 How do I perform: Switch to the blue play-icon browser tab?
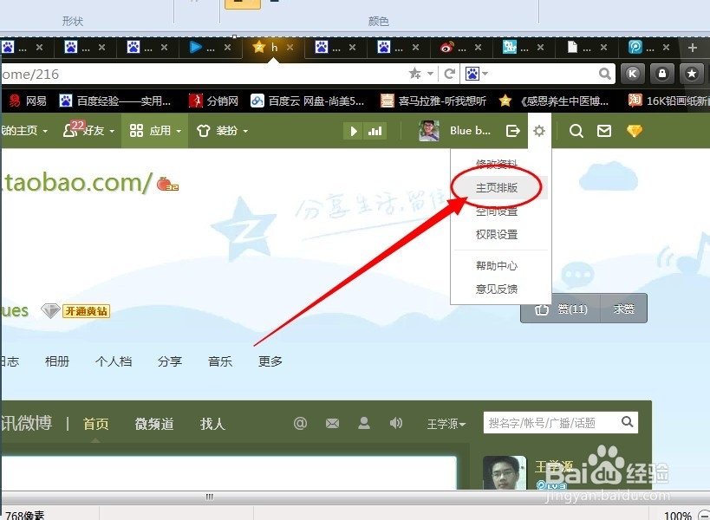tap(209, 48)
